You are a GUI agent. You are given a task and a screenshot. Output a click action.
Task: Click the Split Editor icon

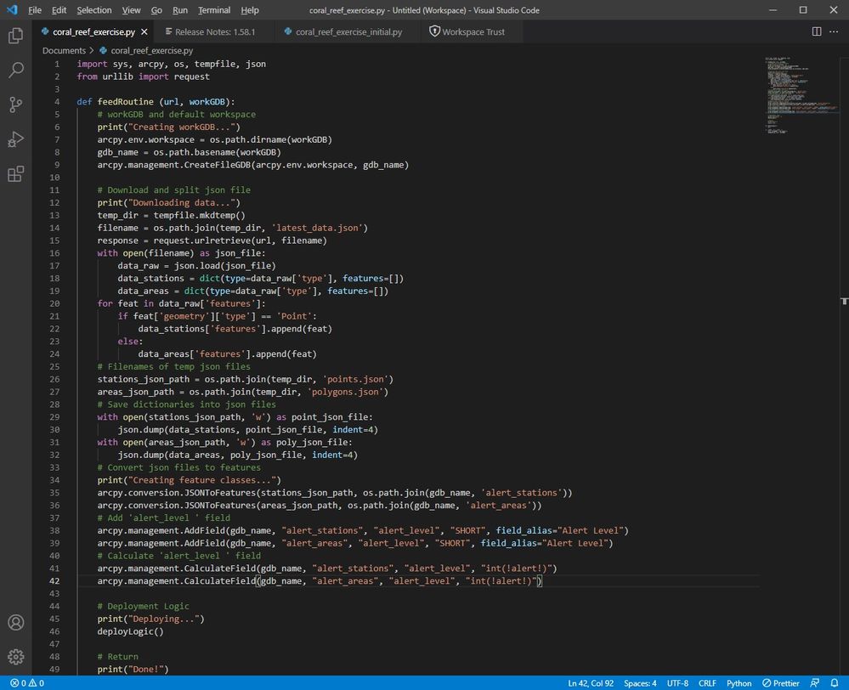(x=817, y=31)
